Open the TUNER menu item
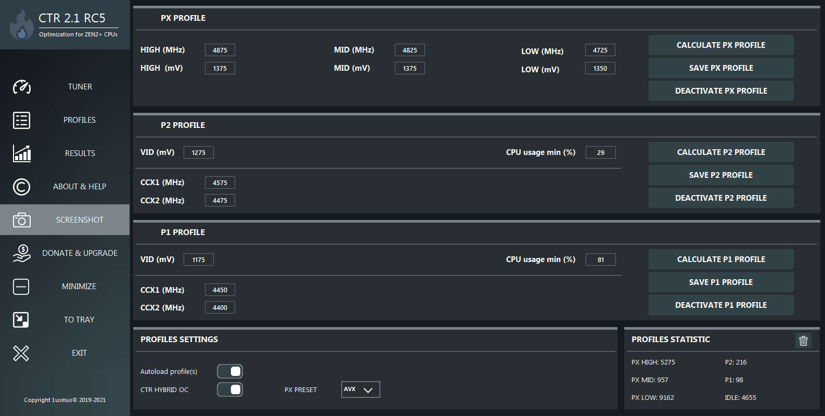The height and width of the screenshot is (416, 825). (80, 87)
